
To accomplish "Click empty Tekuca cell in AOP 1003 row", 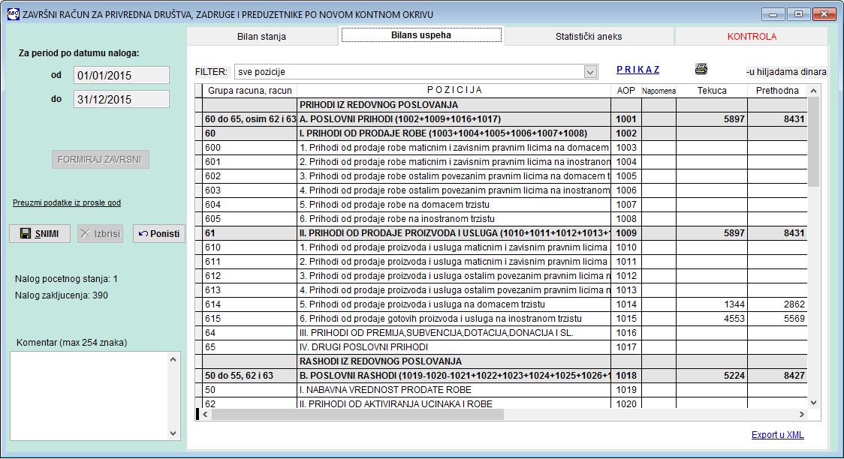I will (712, 148).
